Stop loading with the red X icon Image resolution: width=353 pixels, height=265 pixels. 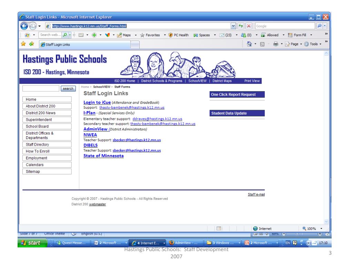[249, 26]
